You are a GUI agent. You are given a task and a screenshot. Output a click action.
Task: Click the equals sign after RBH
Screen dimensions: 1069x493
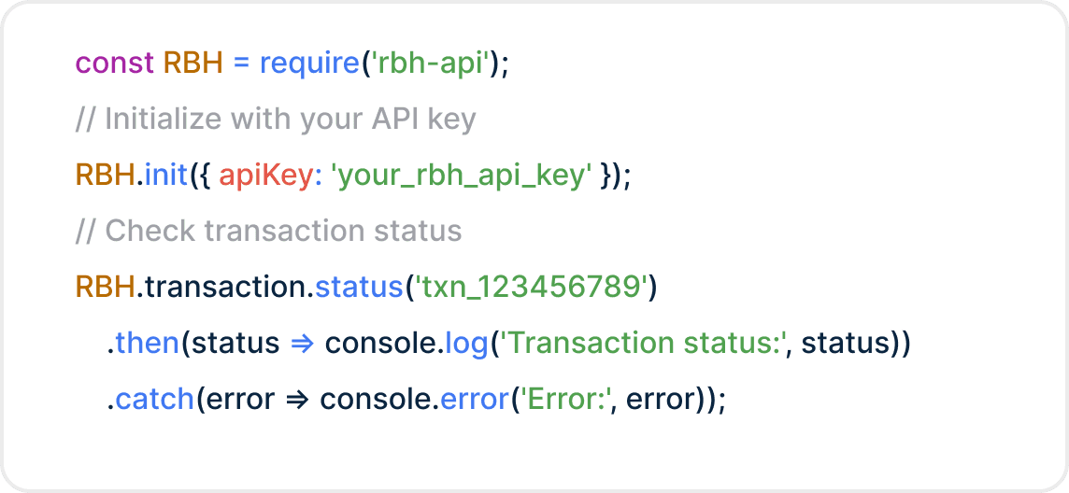(x=241, y=63)
